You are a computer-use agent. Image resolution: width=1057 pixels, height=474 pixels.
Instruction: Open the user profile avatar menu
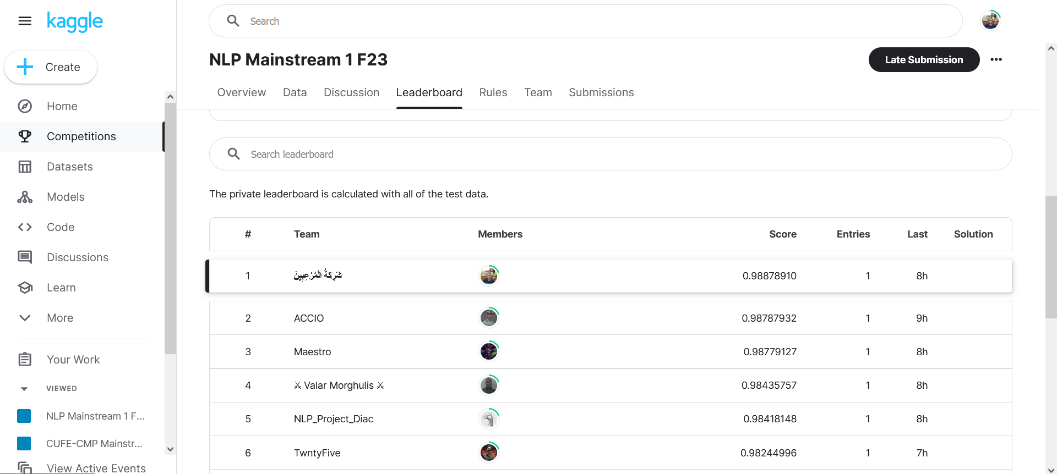990,21
